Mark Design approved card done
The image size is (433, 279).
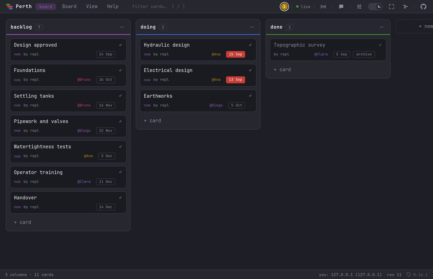[120, 45]
